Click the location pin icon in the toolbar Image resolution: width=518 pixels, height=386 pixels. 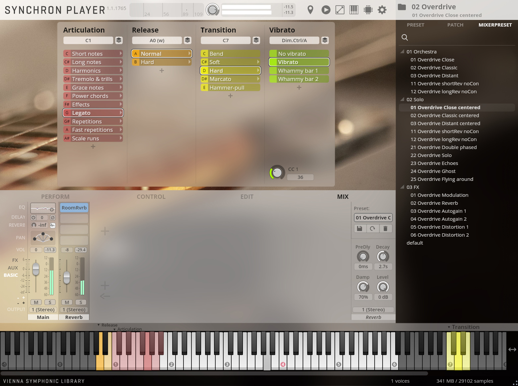tap(310, 10)
